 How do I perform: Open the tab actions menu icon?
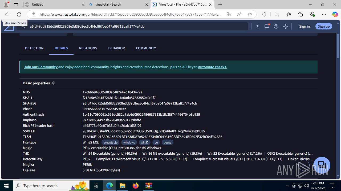[16, 5]
